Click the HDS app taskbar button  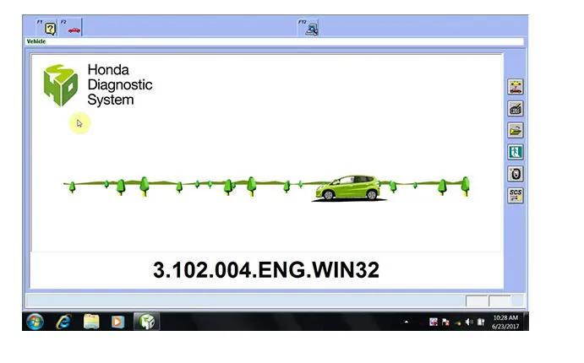[x=147, y=322]
